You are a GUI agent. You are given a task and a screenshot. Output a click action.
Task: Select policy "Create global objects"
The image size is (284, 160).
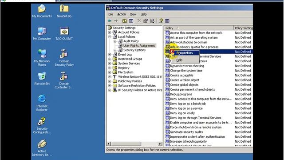pos(184,85)
